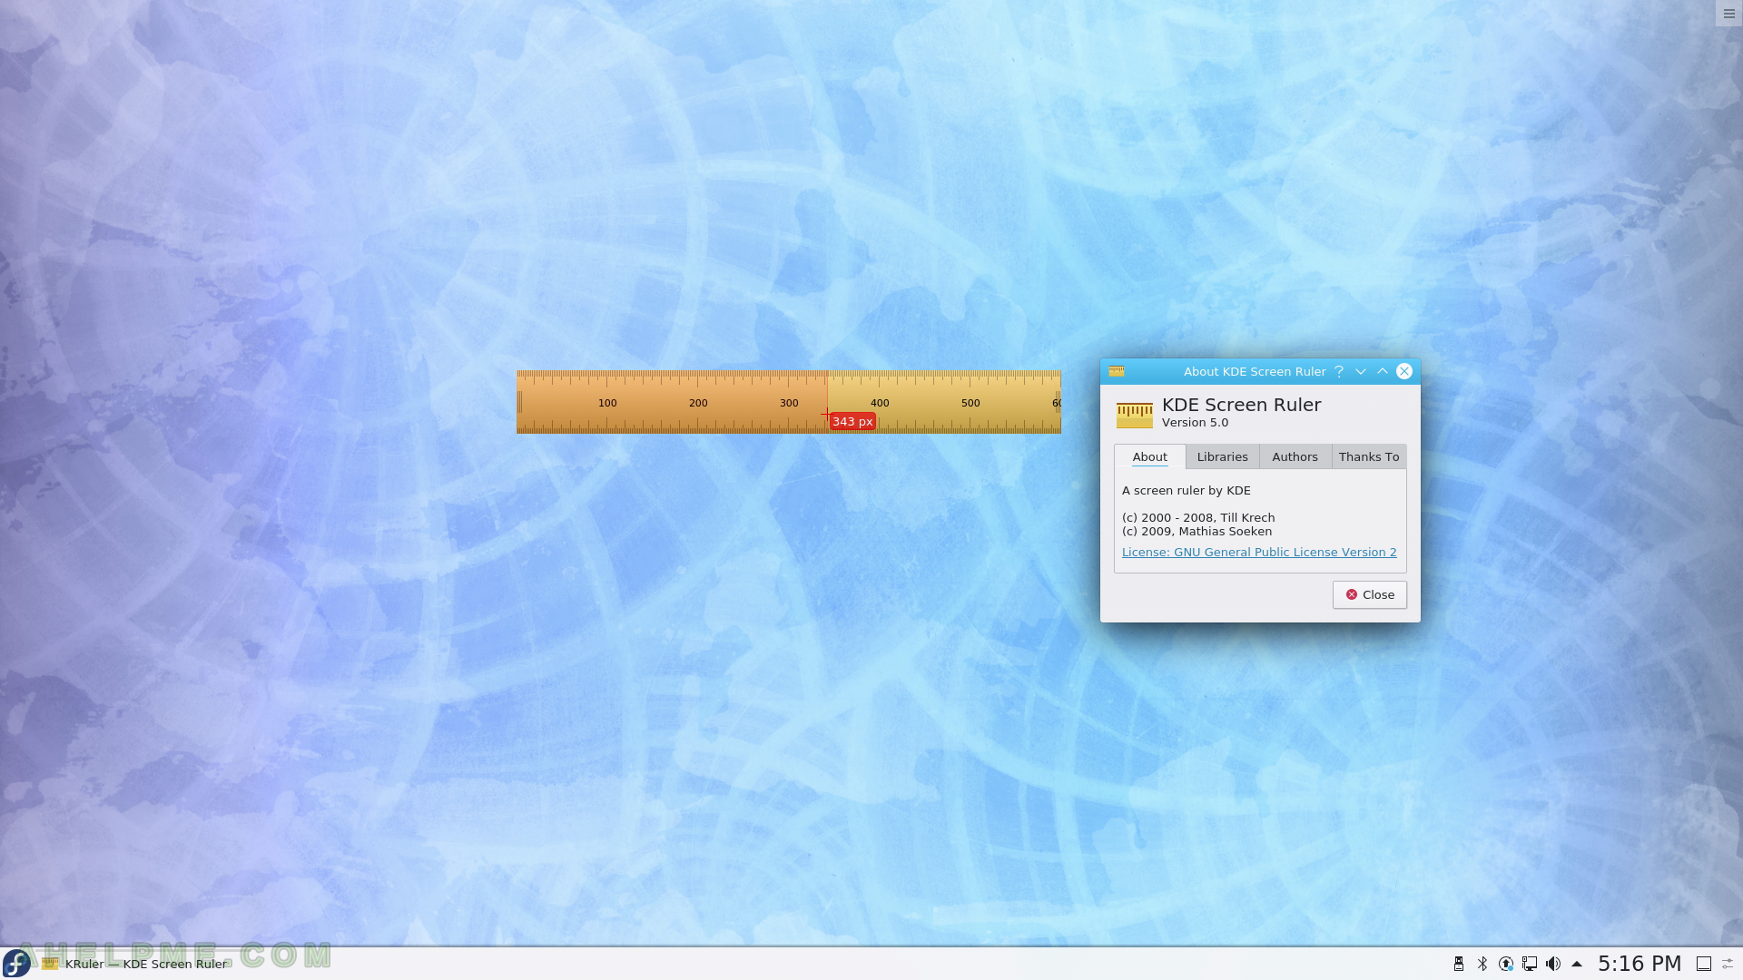Open the panel settings icon
This screenshot has height=980, width=1743.
(x=1728, y=964)
